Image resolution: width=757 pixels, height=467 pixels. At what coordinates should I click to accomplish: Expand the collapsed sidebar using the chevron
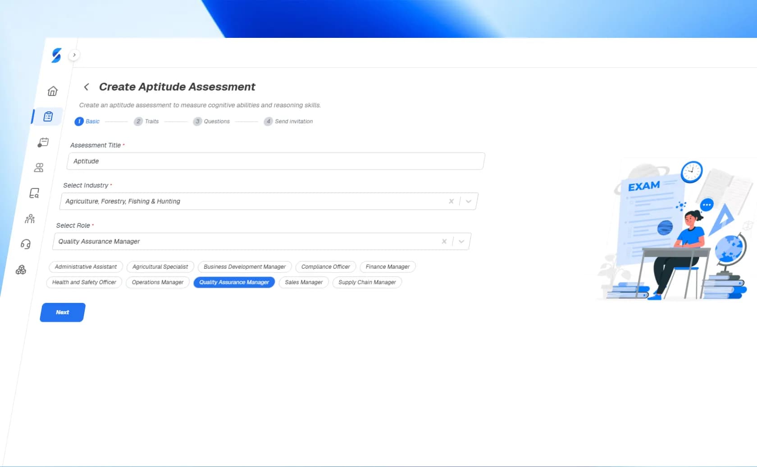(74, 54)
